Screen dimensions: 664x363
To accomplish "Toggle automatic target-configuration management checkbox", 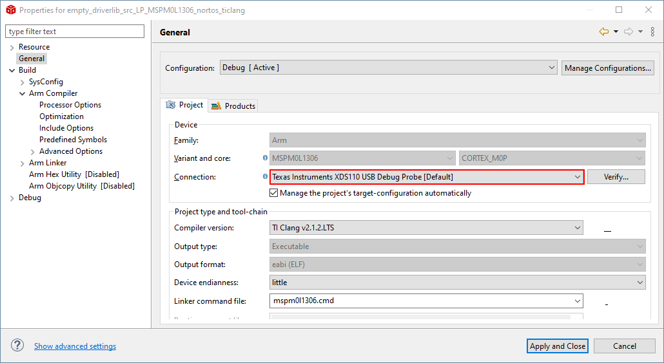I will pyautogui.click(x=274, y=193).
